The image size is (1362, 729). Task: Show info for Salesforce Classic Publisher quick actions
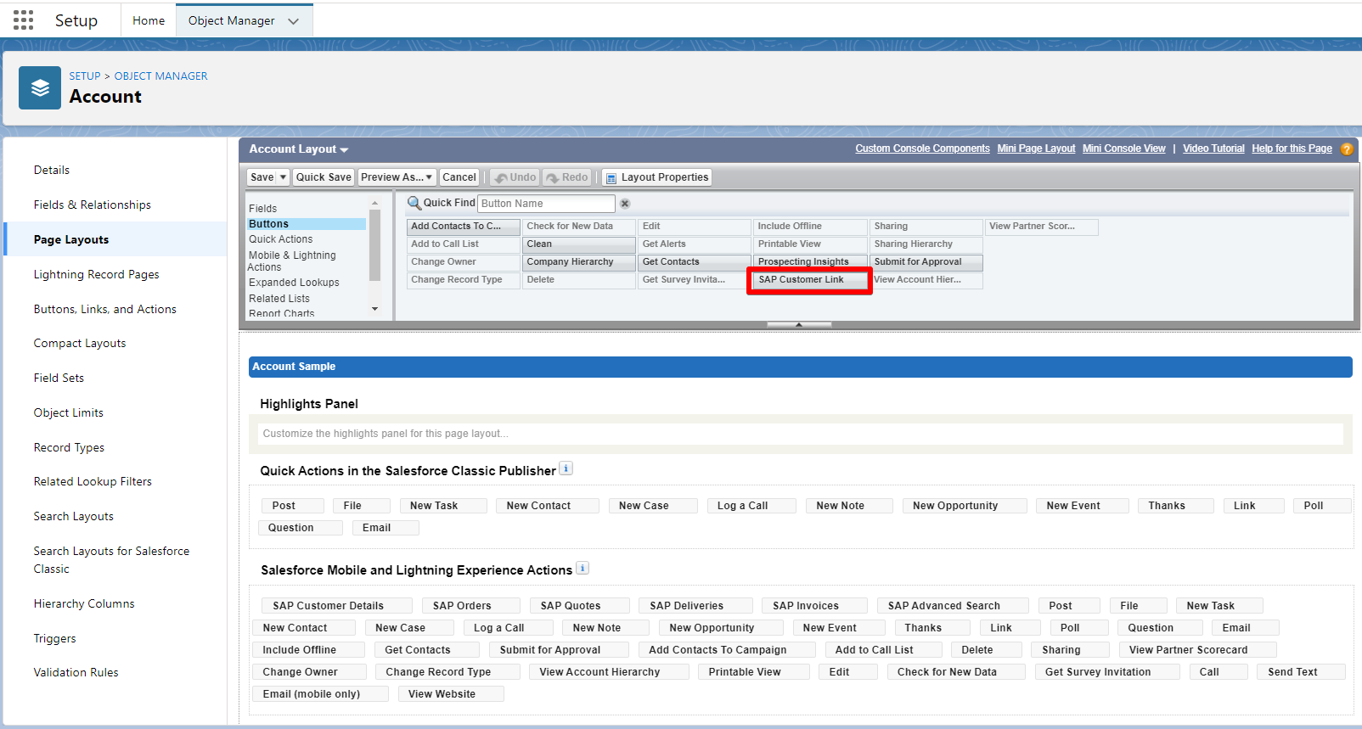(x=566, y=468)
